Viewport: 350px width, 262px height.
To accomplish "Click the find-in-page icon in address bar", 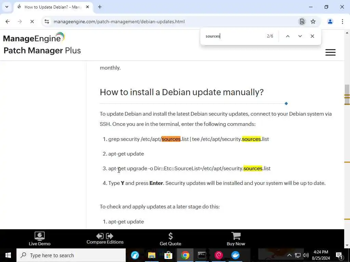I will click(x=302, y=21).
